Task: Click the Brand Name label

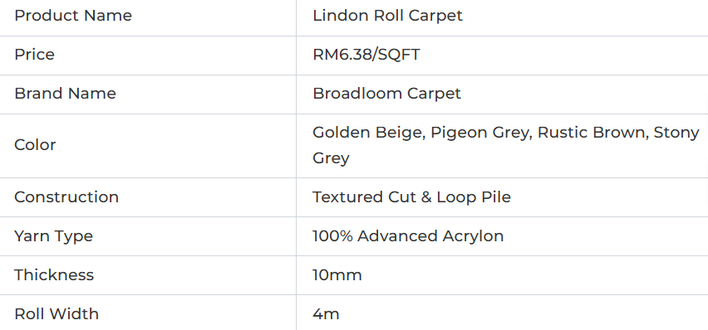Action: (x=65, y=94)
